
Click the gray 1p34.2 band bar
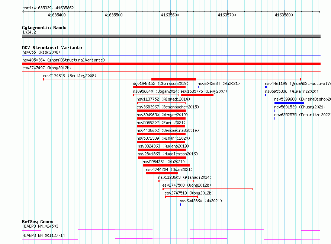point(171,36)
